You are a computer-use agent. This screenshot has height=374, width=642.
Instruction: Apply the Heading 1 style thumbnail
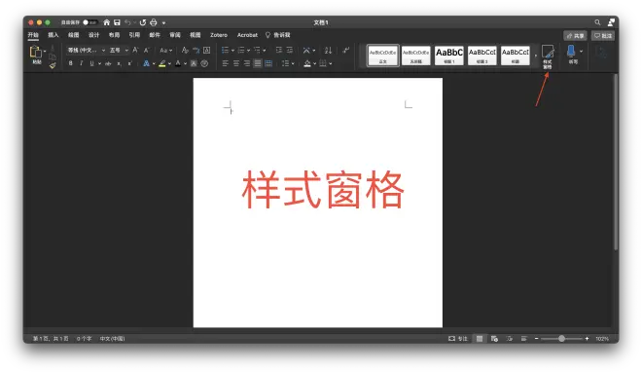pos(449,55)
